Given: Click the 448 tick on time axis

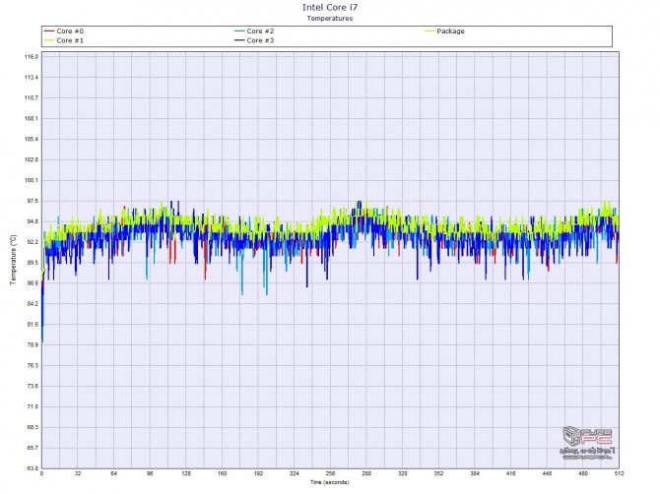Looking at the screenshot, I should point(547,473).
